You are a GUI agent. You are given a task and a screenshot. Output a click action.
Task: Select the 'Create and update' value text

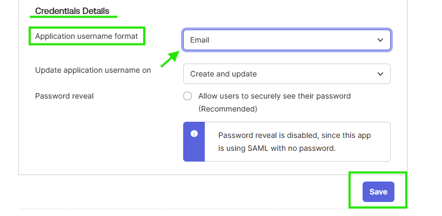223,74
